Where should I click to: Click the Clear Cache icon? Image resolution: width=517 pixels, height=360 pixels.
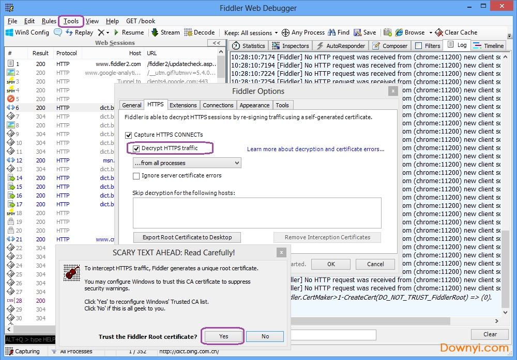[439, 32]
